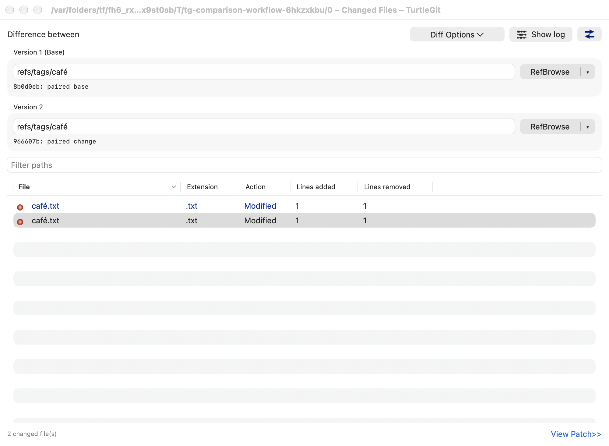Click the modified status icon of the first café.txt

click(x=20, y=207)
